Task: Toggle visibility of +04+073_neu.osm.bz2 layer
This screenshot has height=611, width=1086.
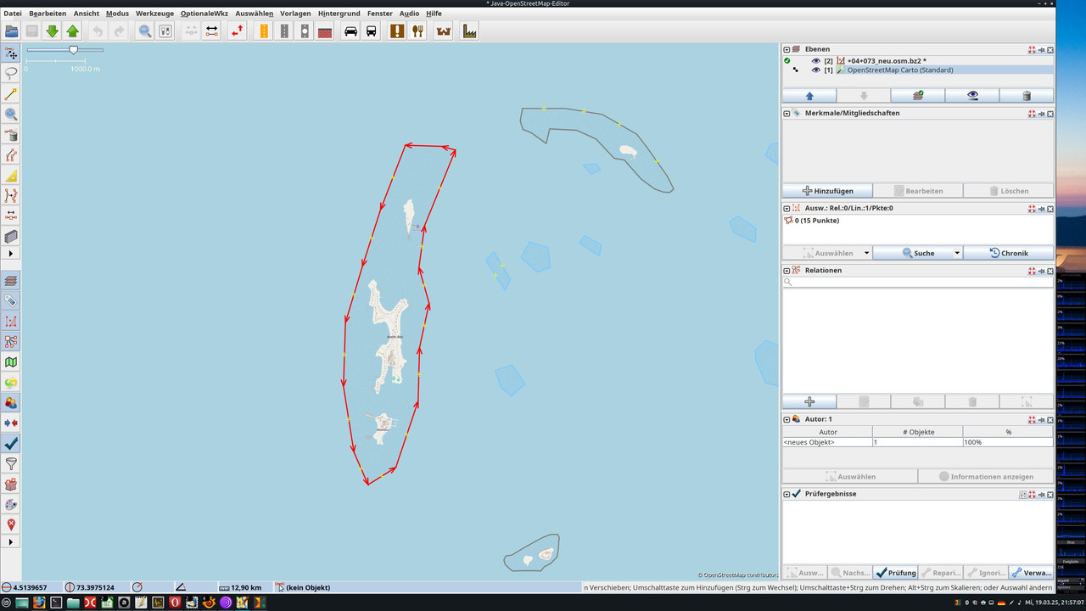Action: [816, 61]
